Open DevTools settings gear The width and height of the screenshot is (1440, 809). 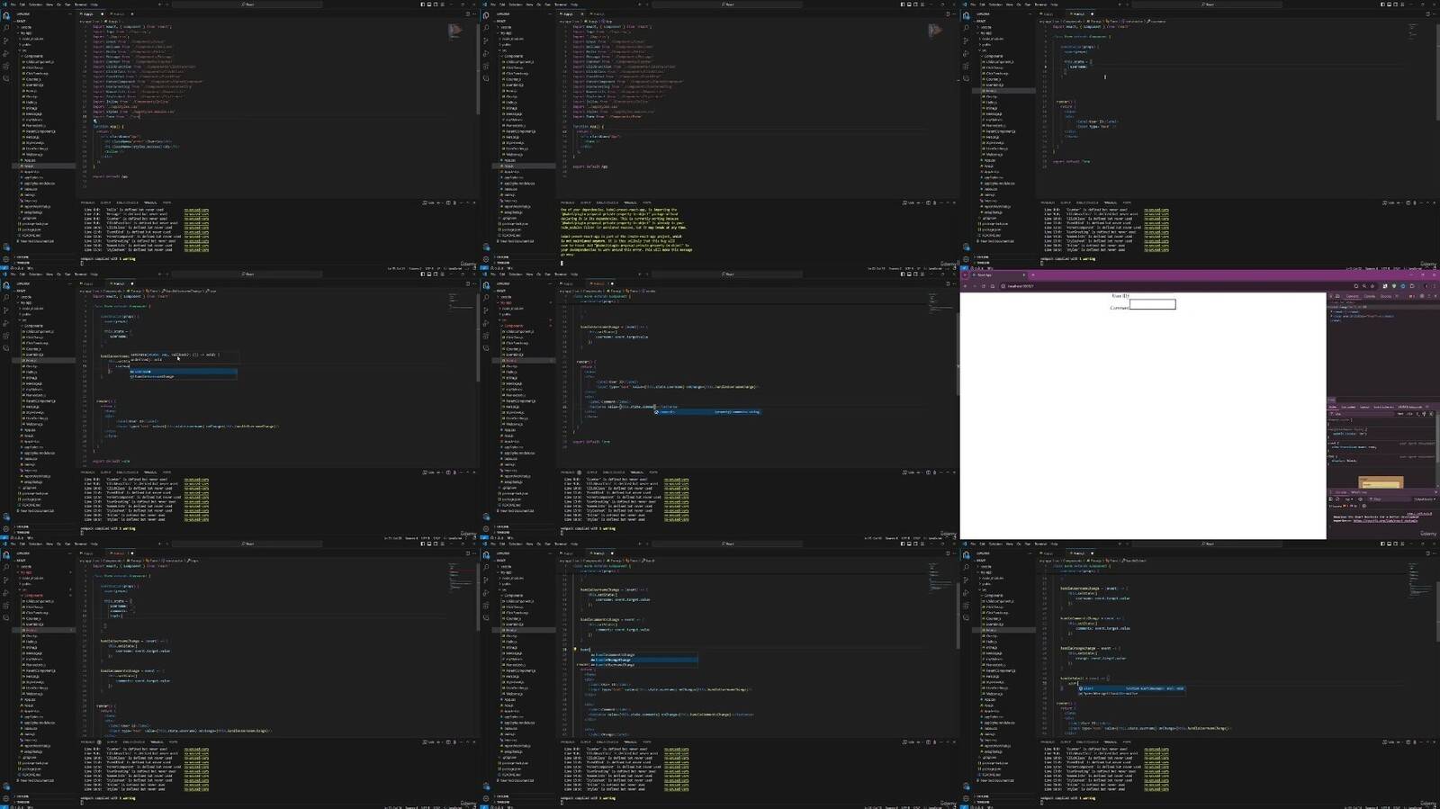tap(1422, 296)
